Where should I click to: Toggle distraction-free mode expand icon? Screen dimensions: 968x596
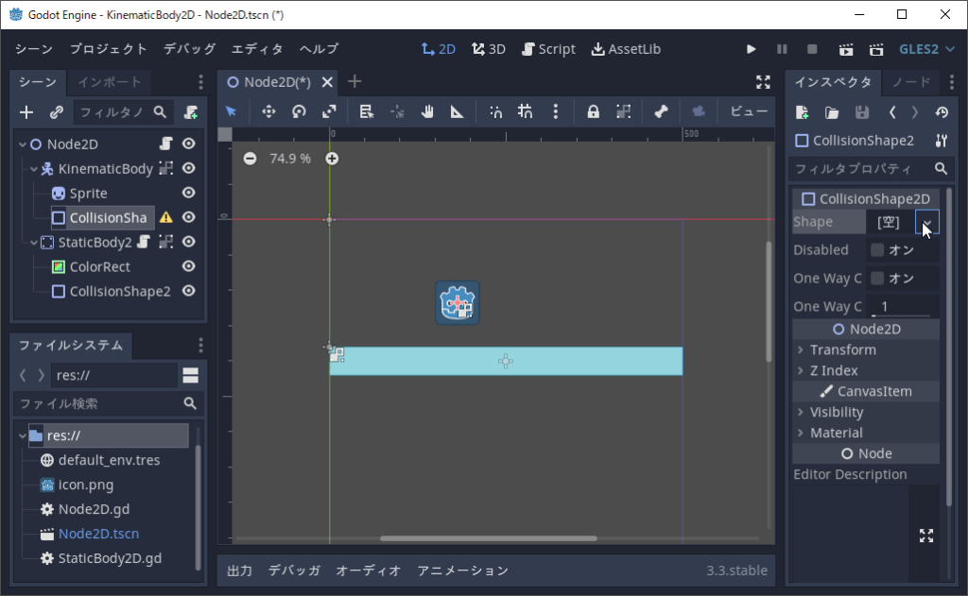(x=763, y=82)
